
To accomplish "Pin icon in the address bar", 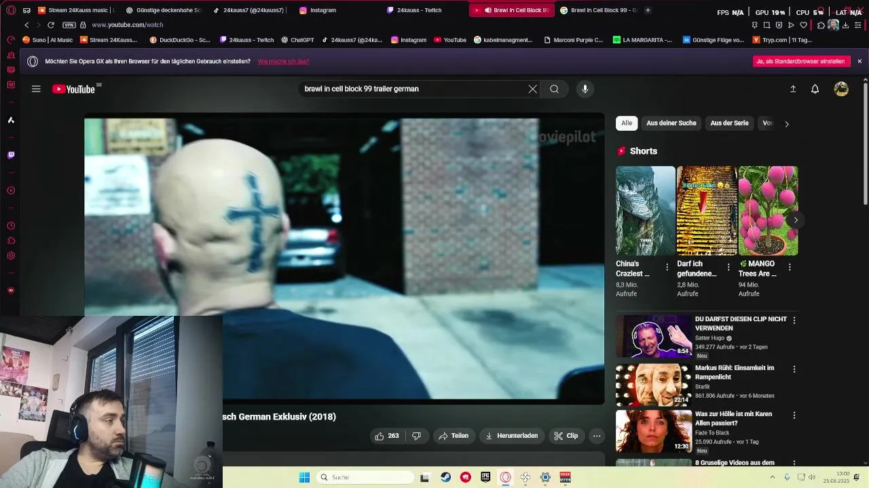I will 754,25.
